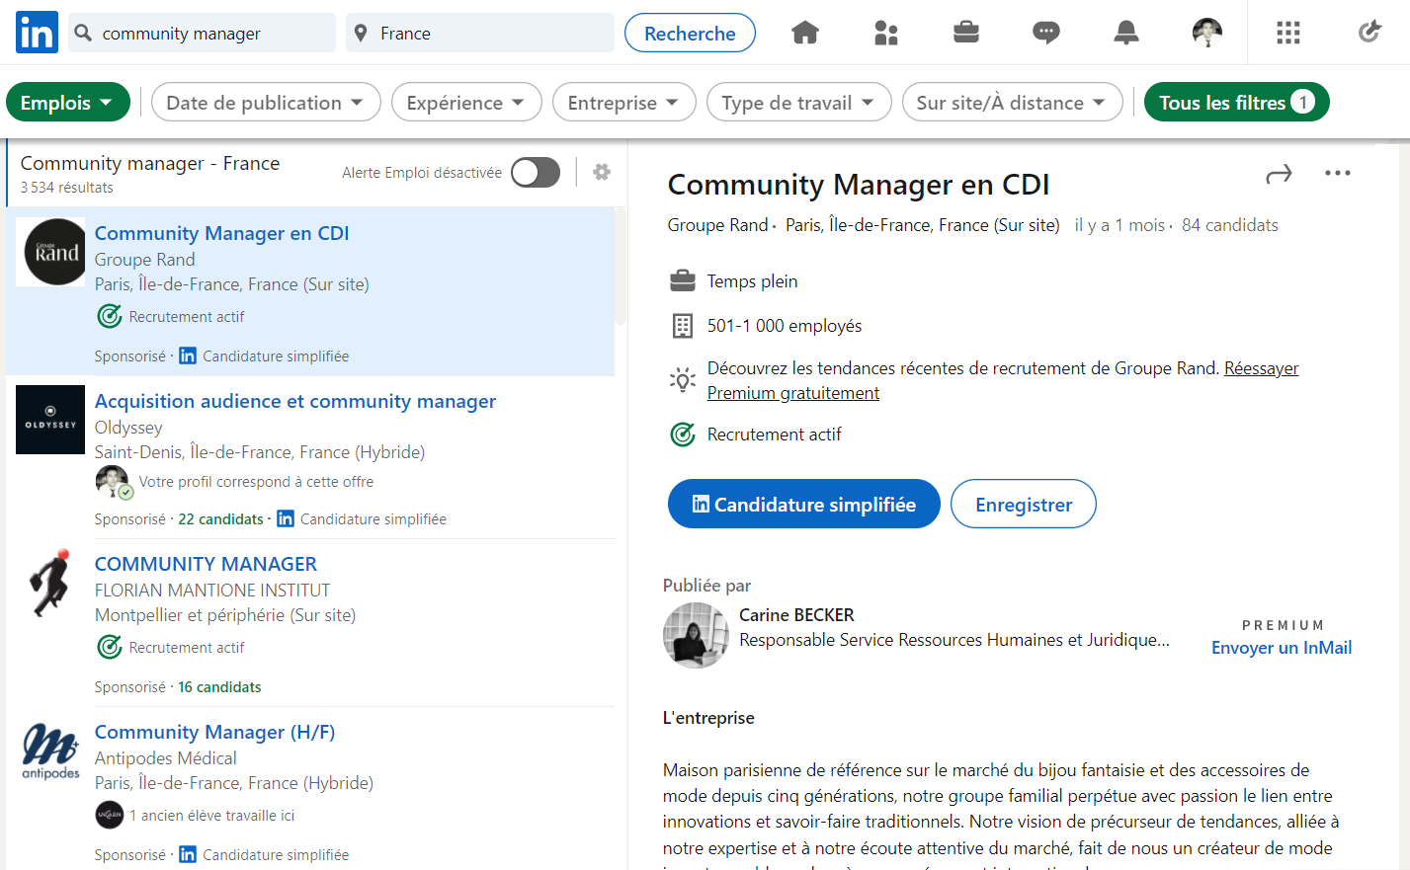Screen dimensions: 1410x870
Task: Click Groupe Rand company name in details
Action: click(717, 225)
